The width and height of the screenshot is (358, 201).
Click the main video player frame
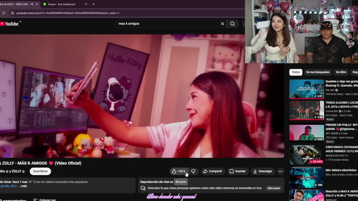pos(142,96)
